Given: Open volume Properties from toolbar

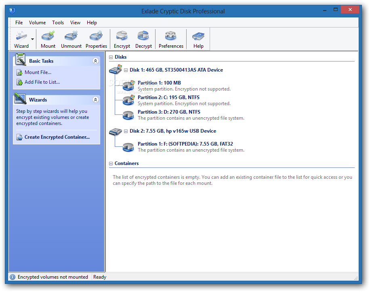Looking at the screenshot, I should tap(96, 39).
